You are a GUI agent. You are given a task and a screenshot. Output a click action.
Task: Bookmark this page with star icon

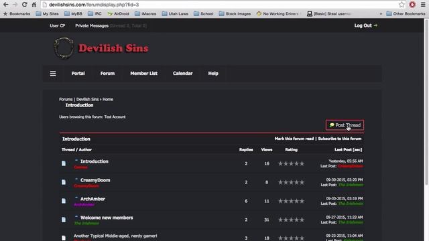pyautogui.click(x=402, y=5)
